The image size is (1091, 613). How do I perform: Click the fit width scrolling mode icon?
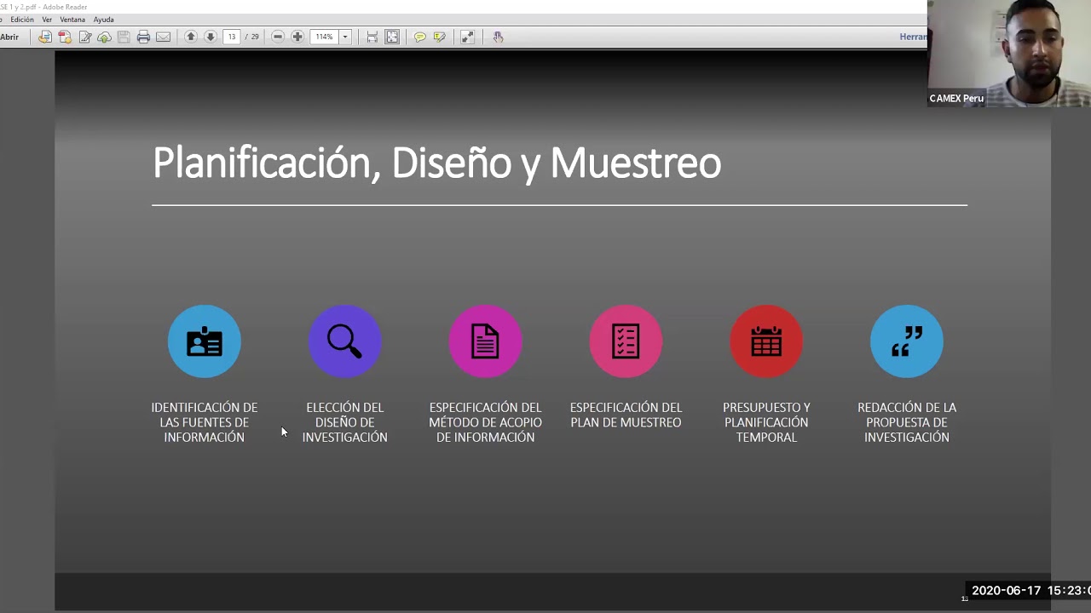click(372, 37)
